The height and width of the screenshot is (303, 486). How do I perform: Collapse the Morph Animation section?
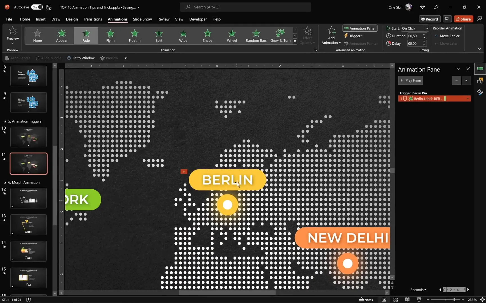coord(5,183)
